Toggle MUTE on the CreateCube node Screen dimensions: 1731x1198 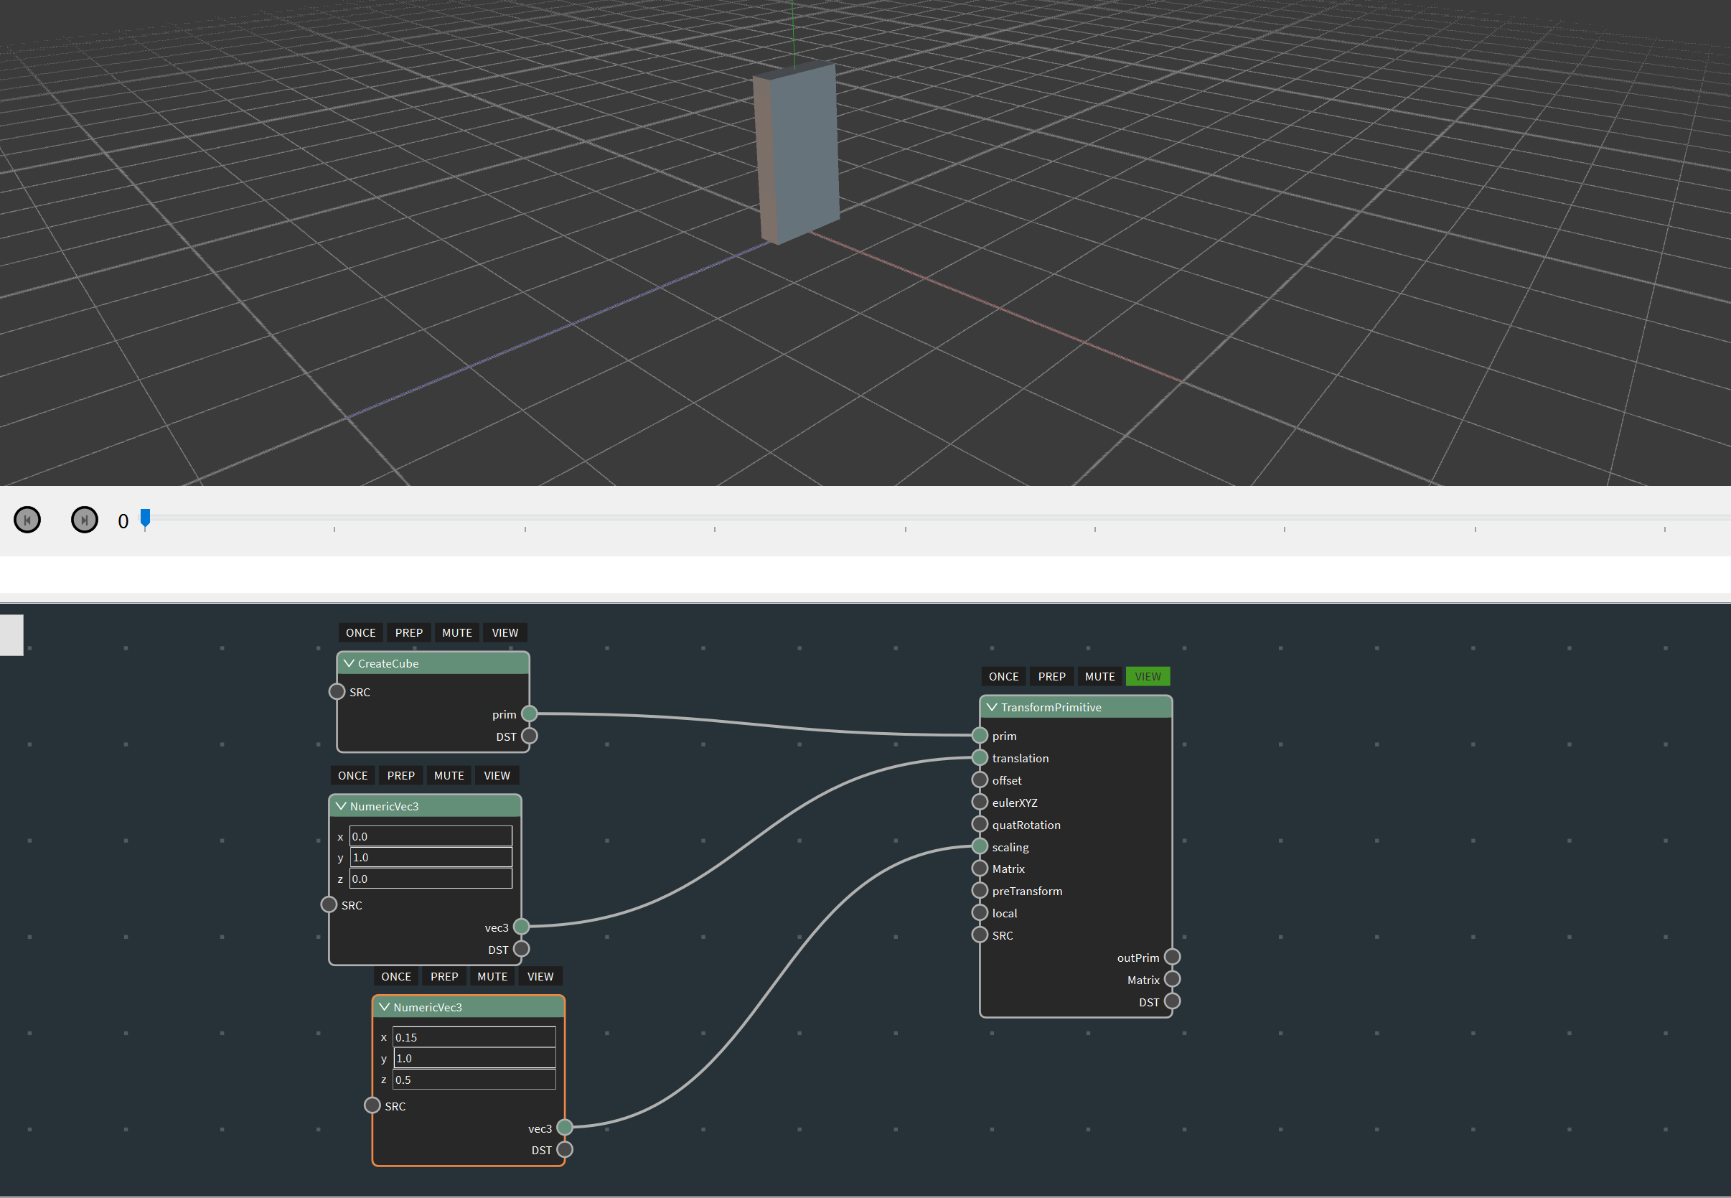(x=457, y=633)
